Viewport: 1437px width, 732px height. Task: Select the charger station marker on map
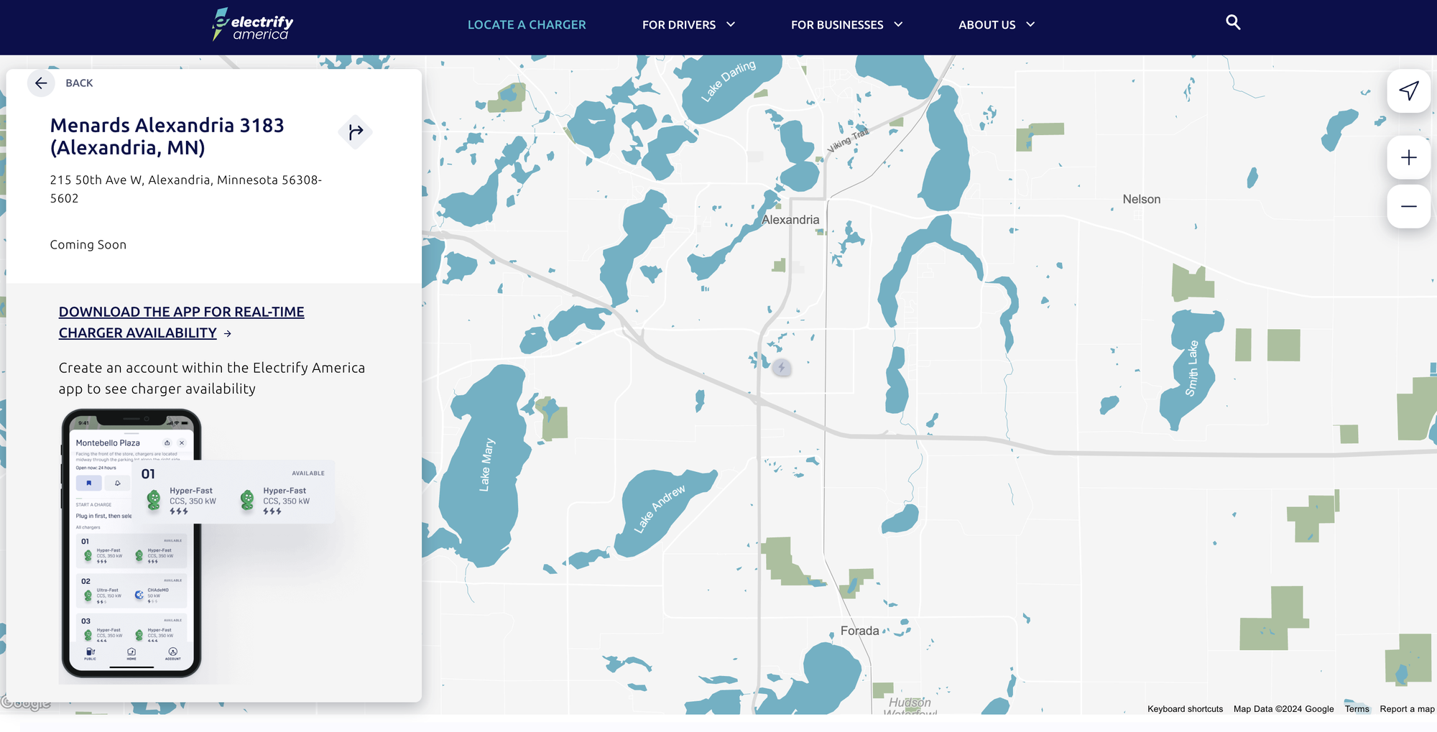pyautogui.click(x=781, y=368)
